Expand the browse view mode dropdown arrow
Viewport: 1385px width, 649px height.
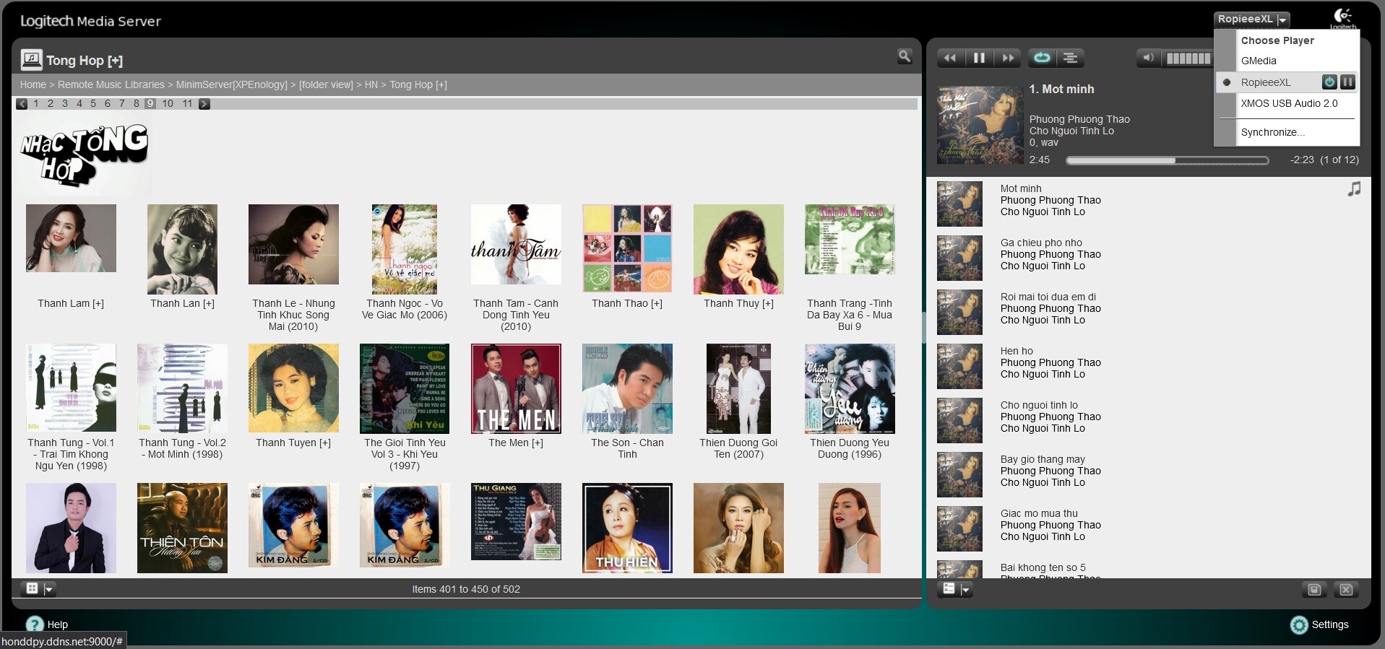49,589
